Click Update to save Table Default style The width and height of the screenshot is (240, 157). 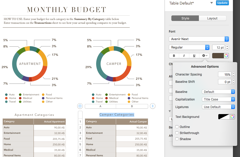(222, 3)
